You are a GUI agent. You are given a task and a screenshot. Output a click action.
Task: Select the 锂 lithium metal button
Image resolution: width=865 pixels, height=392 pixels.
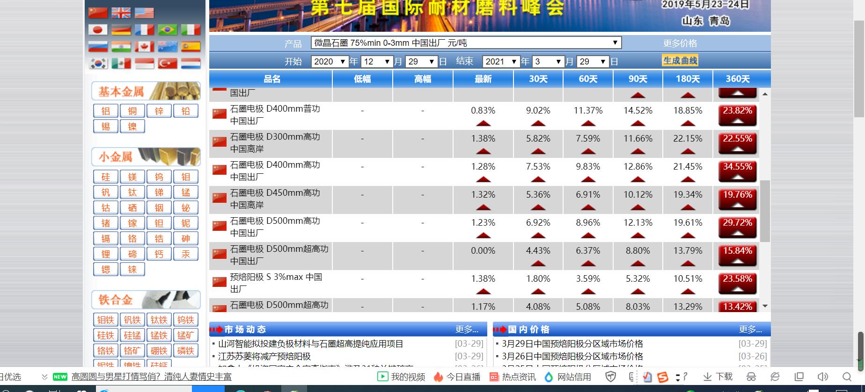pos(106,254)
